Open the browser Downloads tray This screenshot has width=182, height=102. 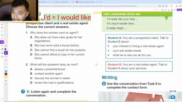pos(177,6)
